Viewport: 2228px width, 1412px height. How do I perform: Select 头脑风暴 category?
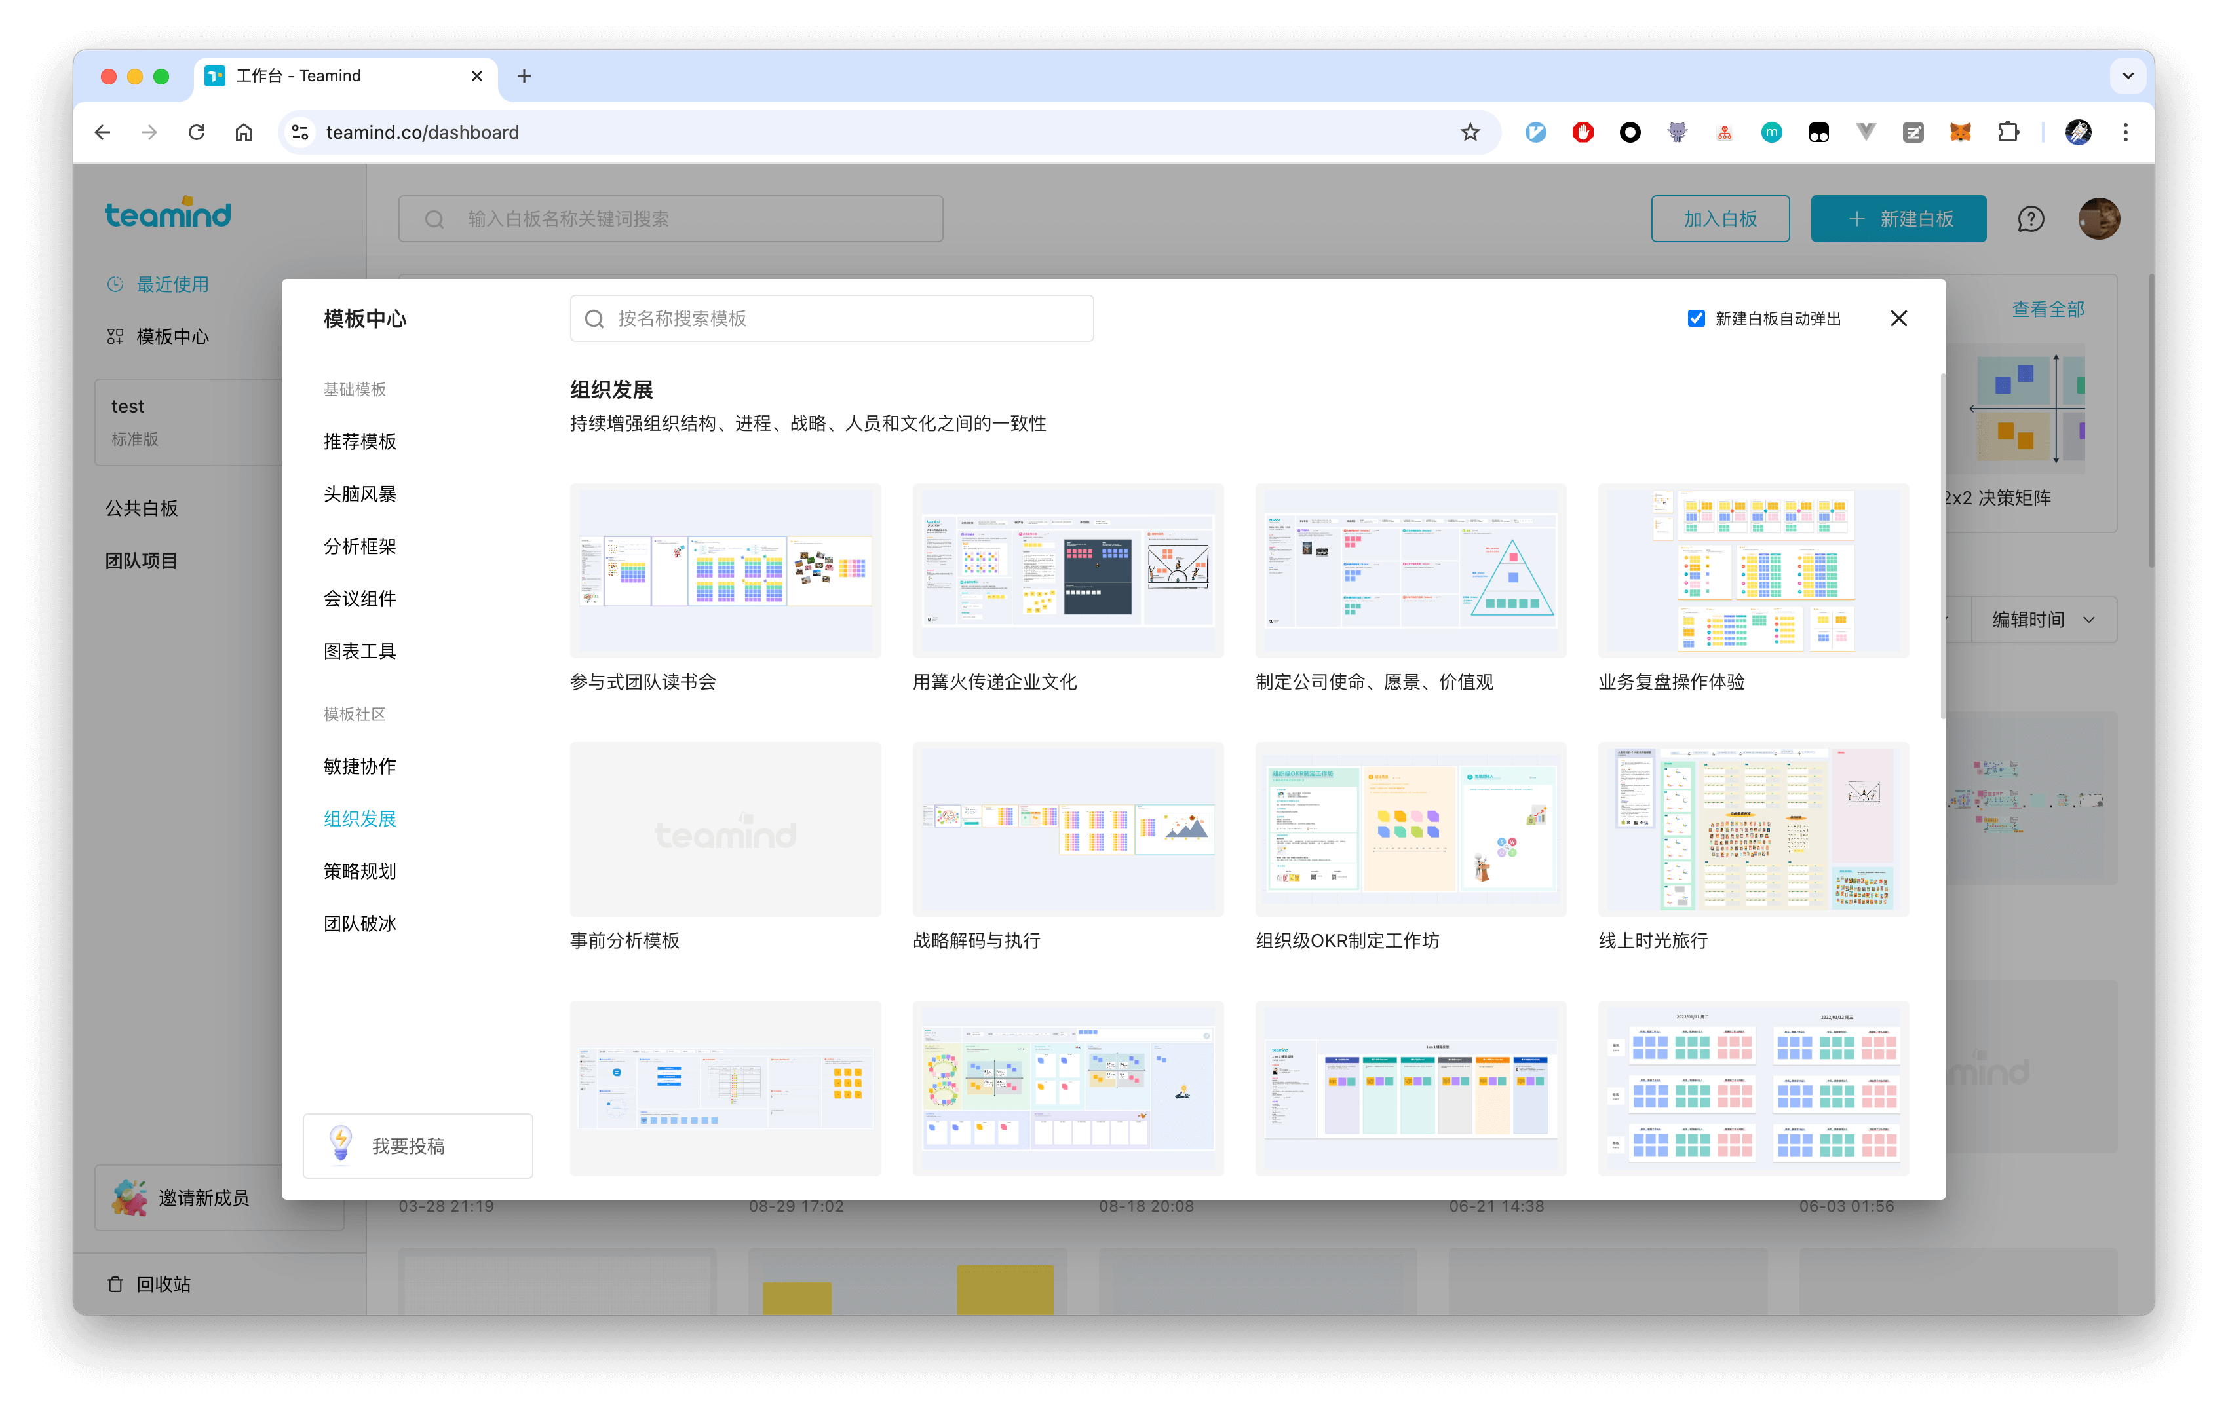coord(360,494)
